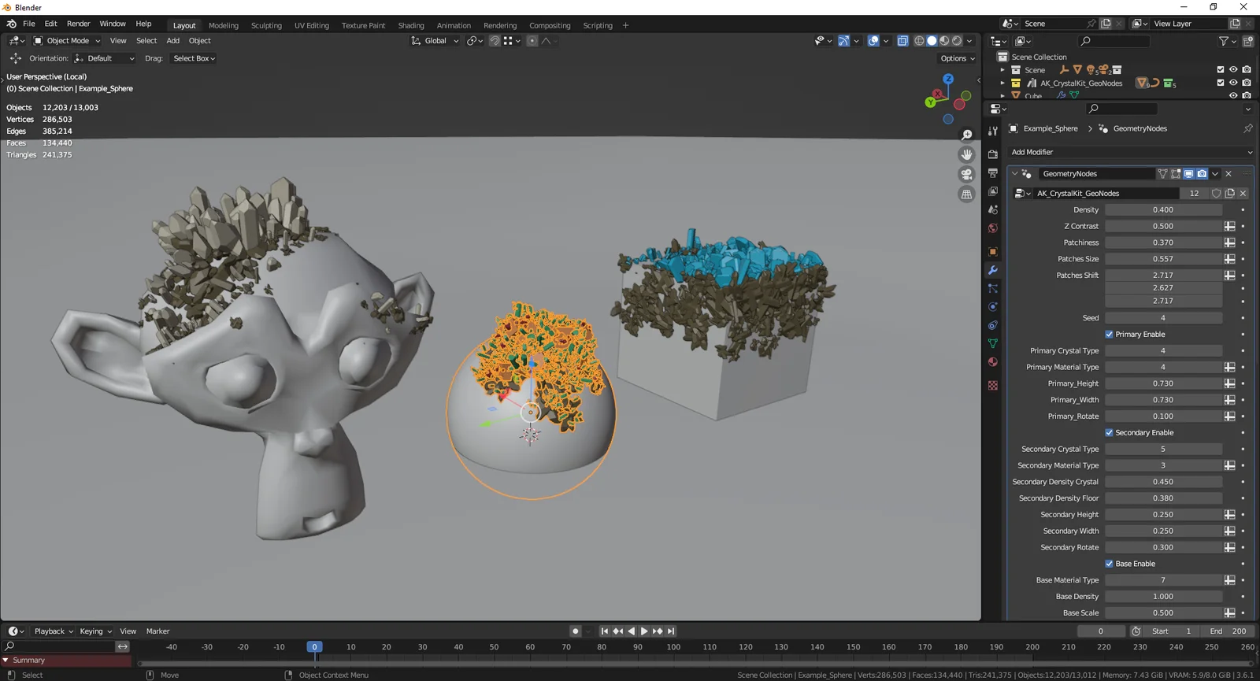
Task: Select rendered viewport shading
Action: [957, 41]
